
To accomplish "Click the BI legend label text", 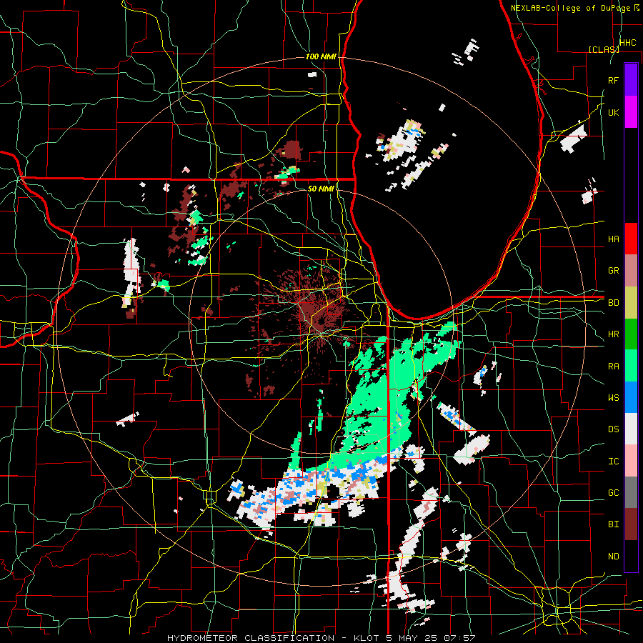I will 613,524.
